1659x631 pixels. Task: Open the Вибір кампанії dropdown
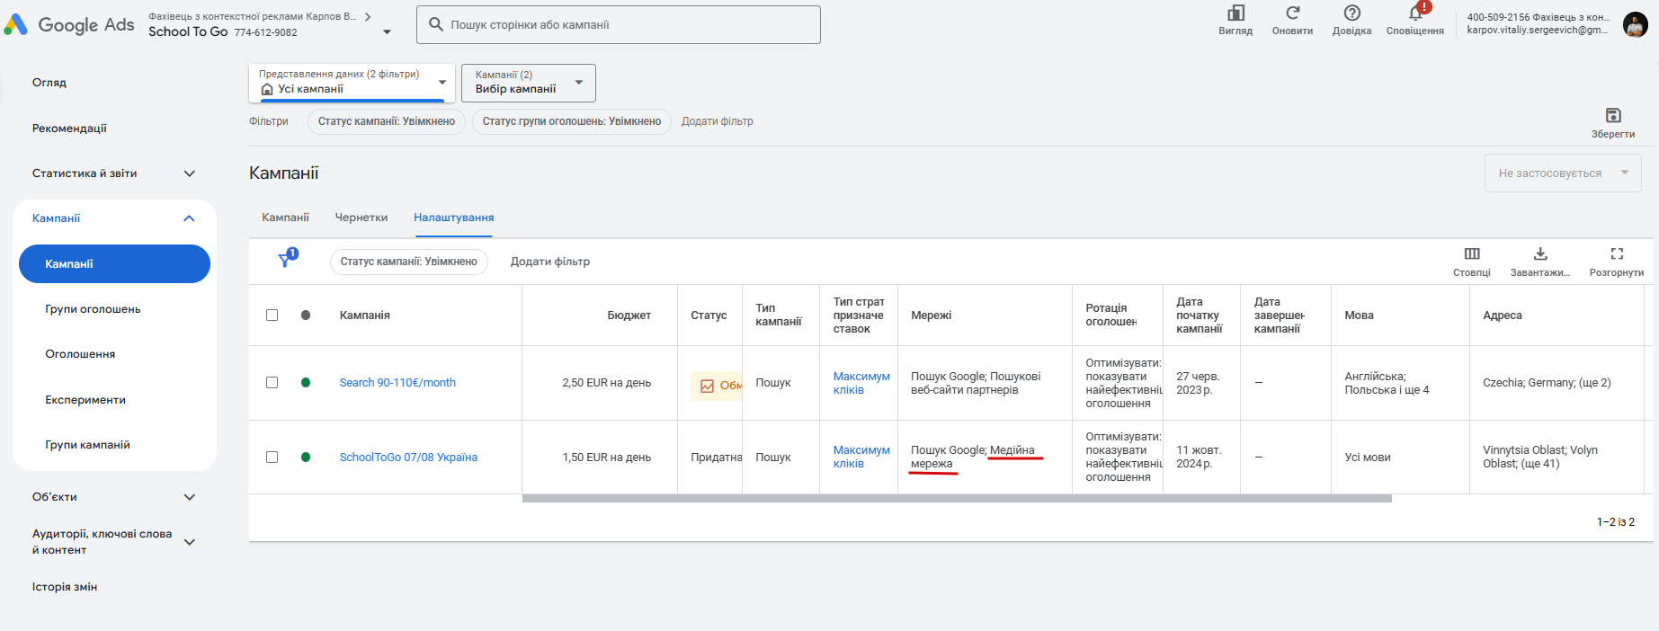529,83
